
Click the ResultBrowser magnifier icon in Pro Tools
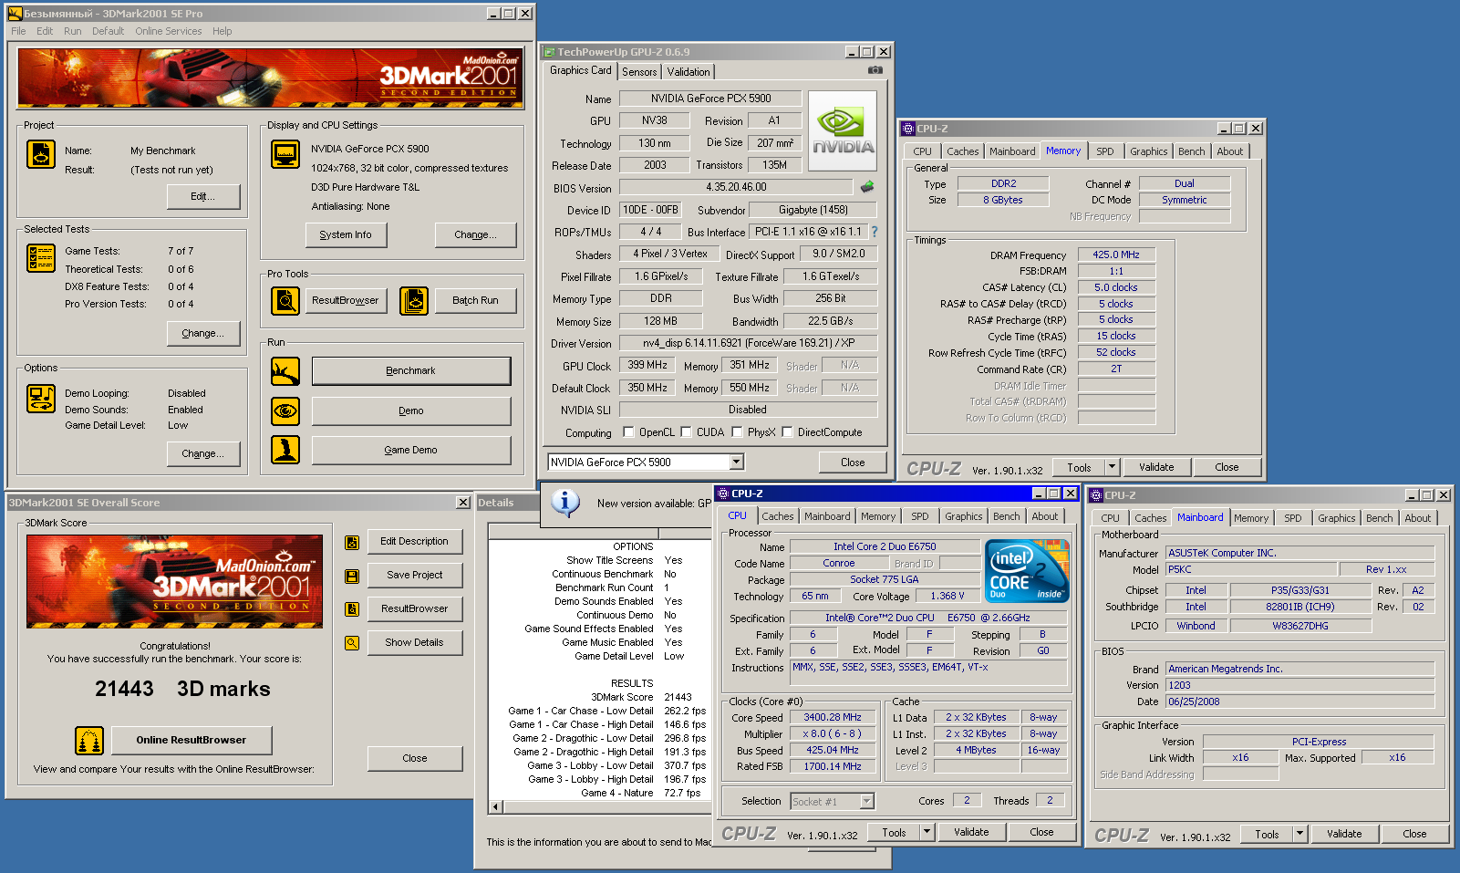pyautogui.click(x=285, y=300)
